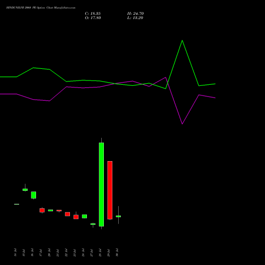Click the "28 Jul" date axis label
The height and width of the screenshot is (265, 265).
point(100,252)
